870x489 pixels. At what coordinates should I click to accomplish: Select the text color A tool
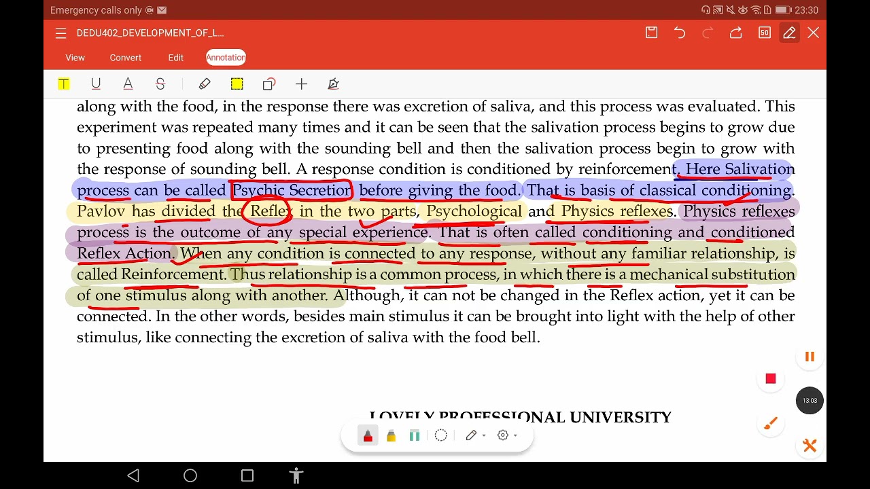(x=128, y=84)
